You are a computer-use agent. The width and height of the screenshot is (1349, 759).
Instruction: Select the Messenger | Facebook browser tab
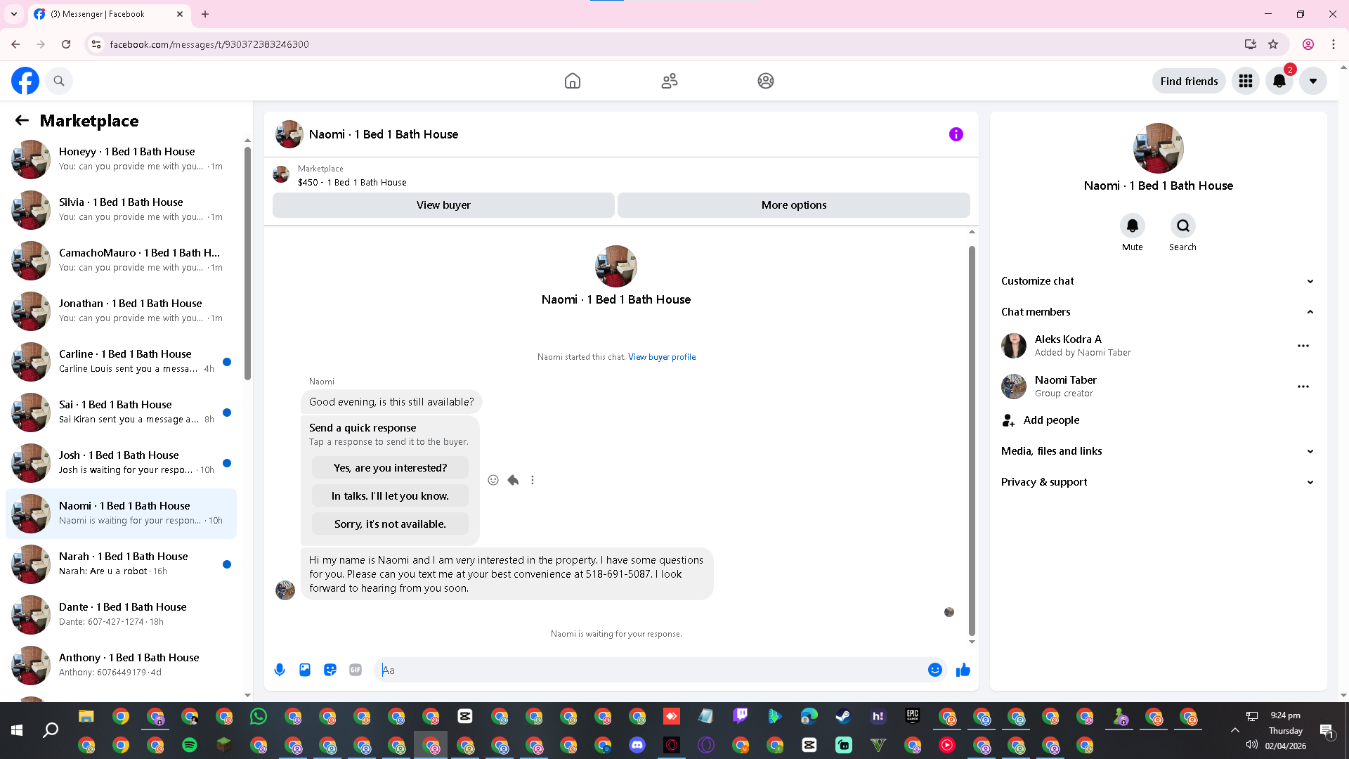tap(109, 14)
